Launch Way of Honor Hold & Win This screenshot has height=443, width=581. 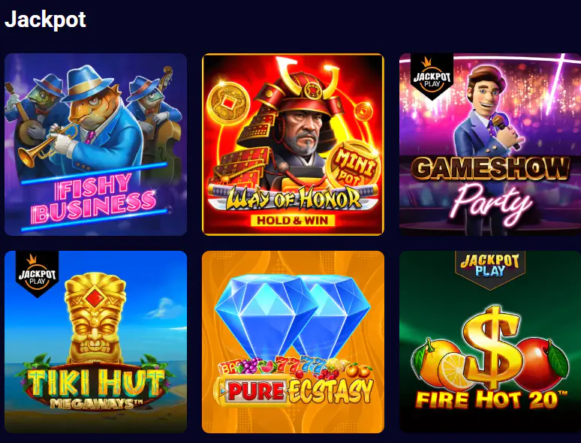tap(293, 144)
